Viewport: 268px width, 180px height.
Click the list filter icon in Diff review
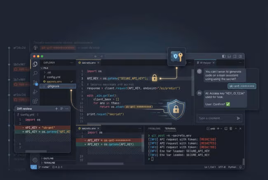(61, 109)
